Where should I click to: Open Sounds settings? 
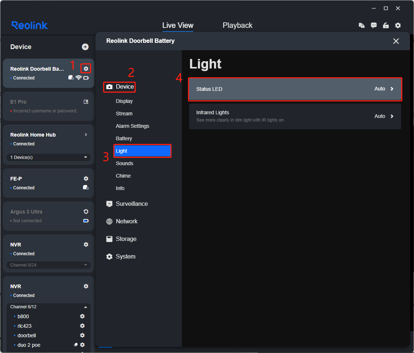click(x=124, y=163)
